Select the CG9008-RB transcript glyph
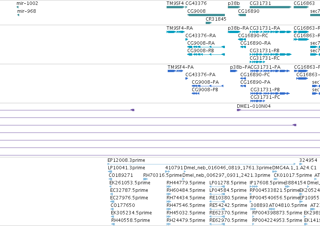This screenshot has width=320, height=226. coord(206,54)
